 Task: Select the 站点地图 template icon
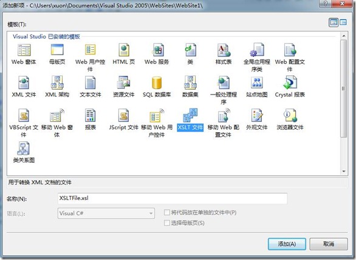click(x=257, y=82)
